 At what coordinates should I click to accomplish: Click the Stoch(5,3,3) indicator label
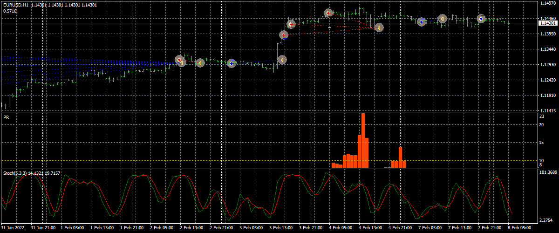click(x=14, y=173)
